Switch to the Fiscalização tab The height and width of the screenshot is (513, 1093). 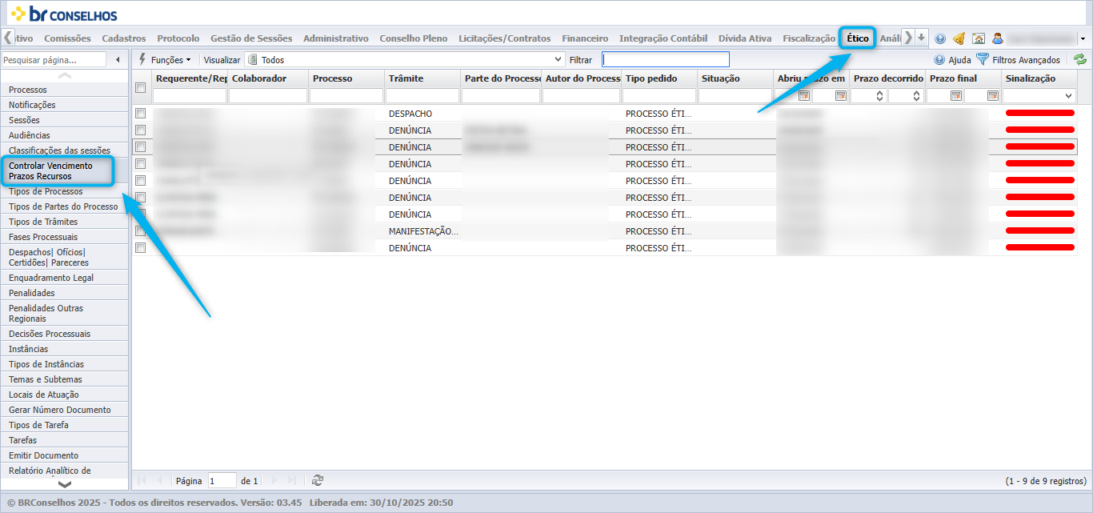click(809, 38)
